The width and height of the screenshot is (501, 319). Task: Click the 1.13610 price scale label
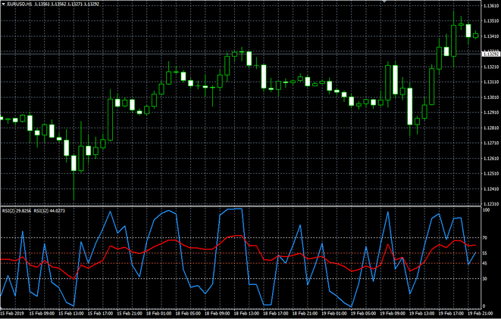coord(491,6)
